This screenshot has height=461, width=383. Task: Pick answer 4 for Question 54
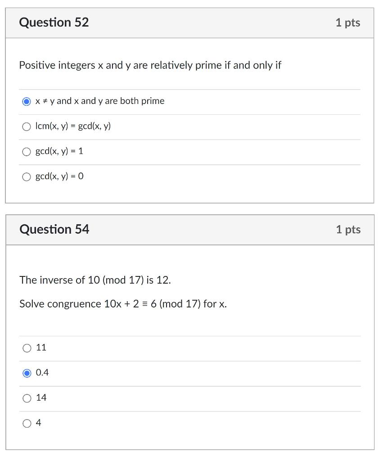pos(27,423)
